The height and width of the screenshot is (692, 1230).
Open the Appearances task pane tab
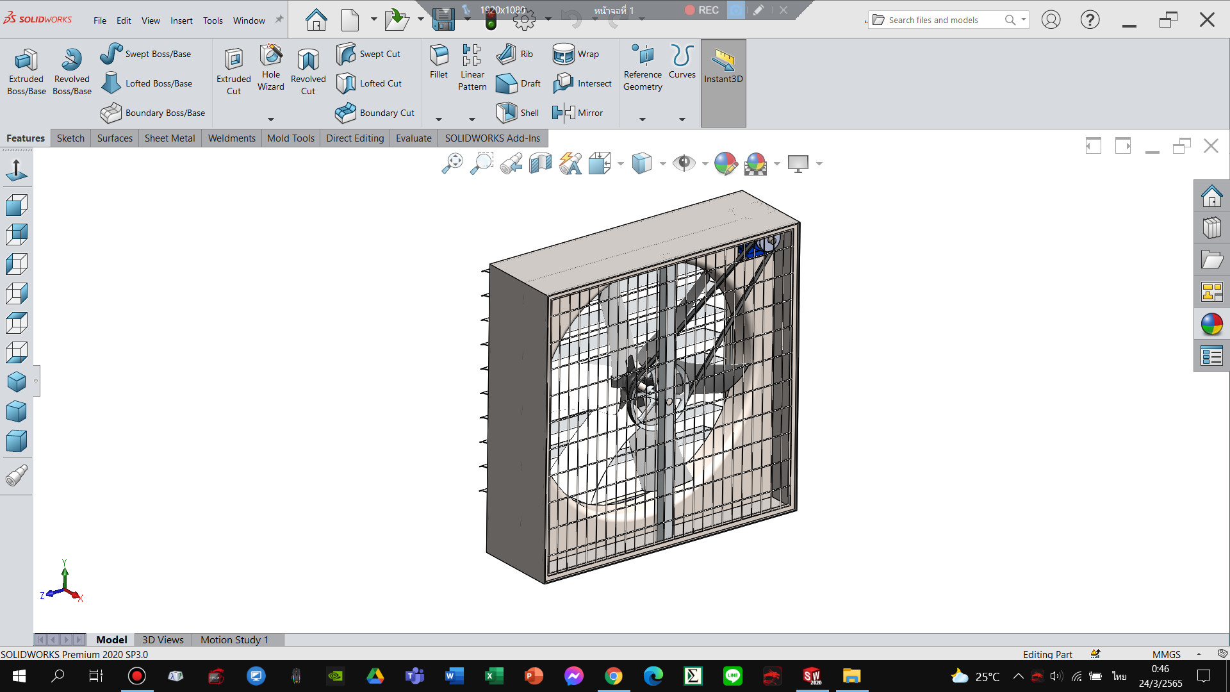tap(1211, 324)
